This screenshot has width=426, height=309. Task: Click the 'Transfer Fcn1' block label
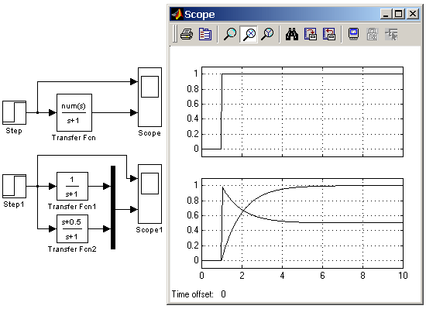[72, 207]
